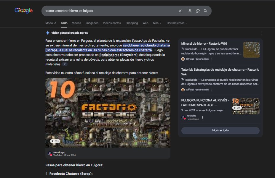Open alexelcapo channel name link
Viewport: 275px width, 178px height.
59,152
